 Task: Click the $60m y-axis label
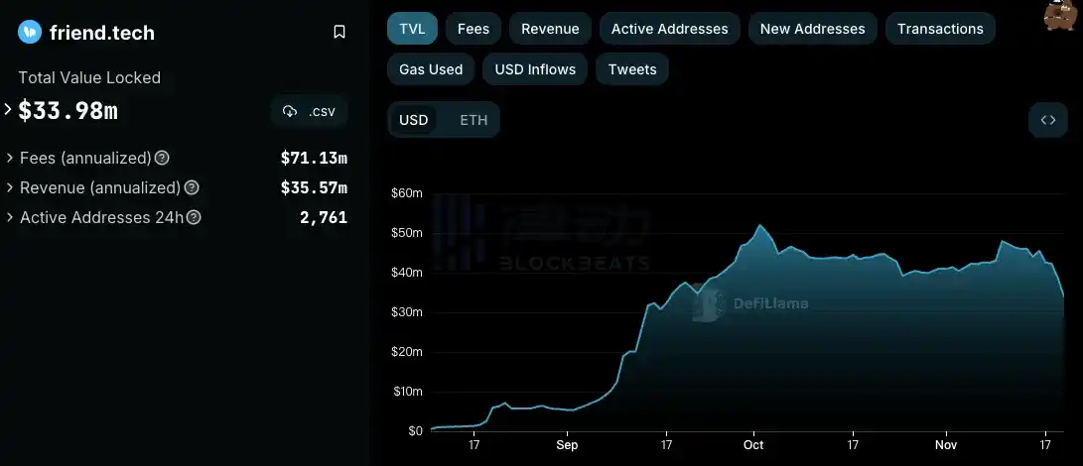(x=406, y=193)
